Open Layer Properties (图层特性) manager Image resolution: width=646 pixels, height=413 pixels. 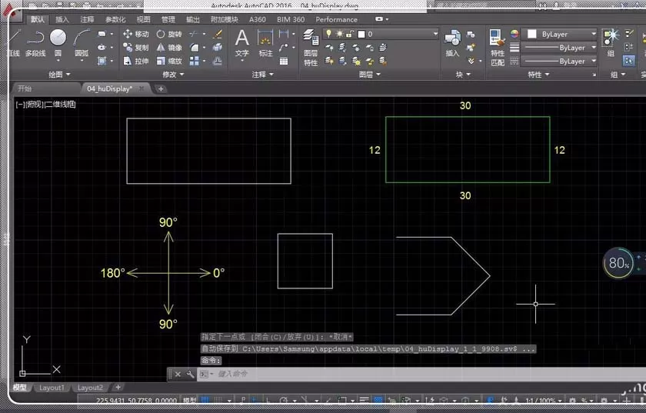pyautogui.click(x=311, y=47)
